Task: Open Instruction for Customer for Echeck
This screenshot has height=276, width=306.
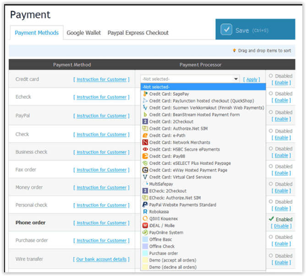Action: [x=102, y=97]
